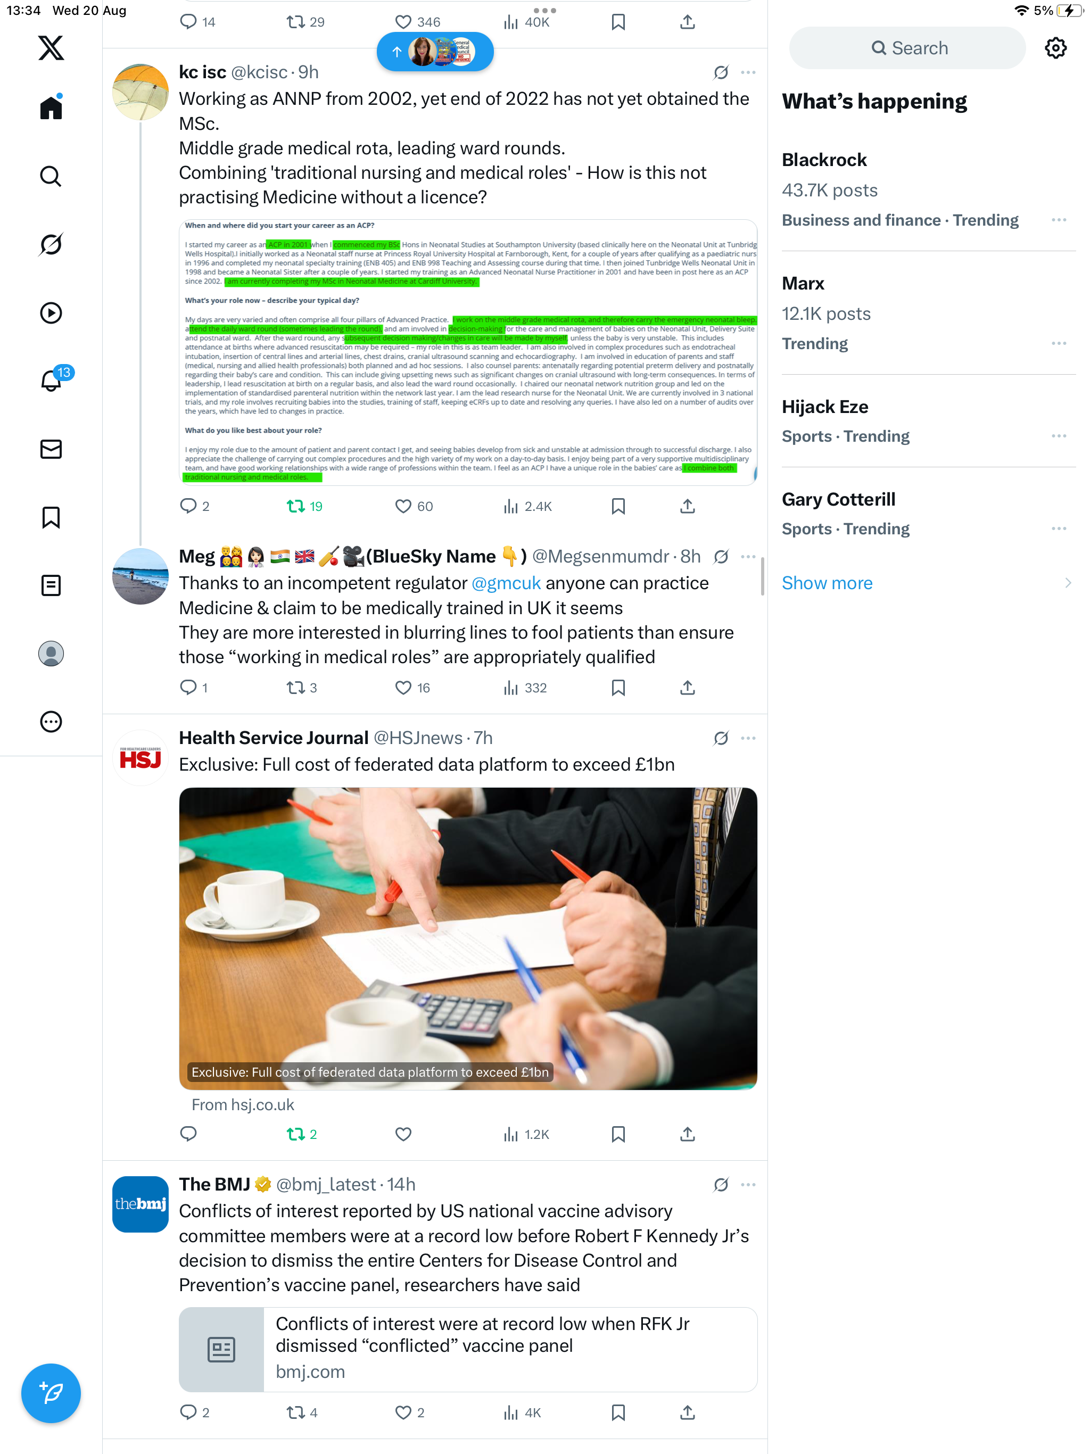Click the timeline scrollbar handle
The height and width of the screenshot is (1454, 1090).
(763, 576)
